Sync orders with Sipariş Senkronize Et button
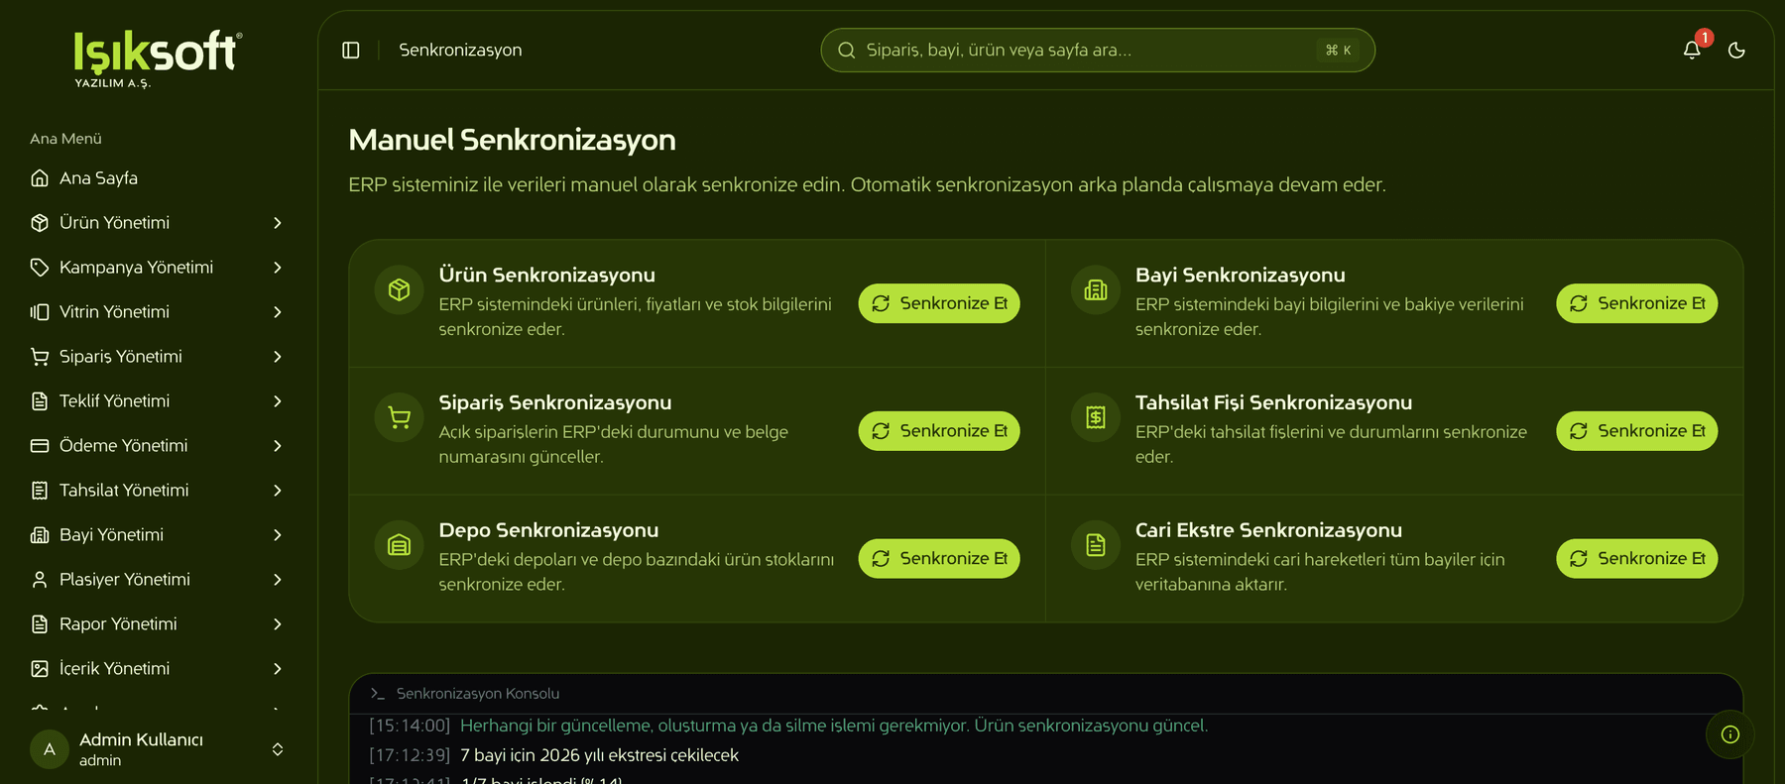 click(939, 431)
